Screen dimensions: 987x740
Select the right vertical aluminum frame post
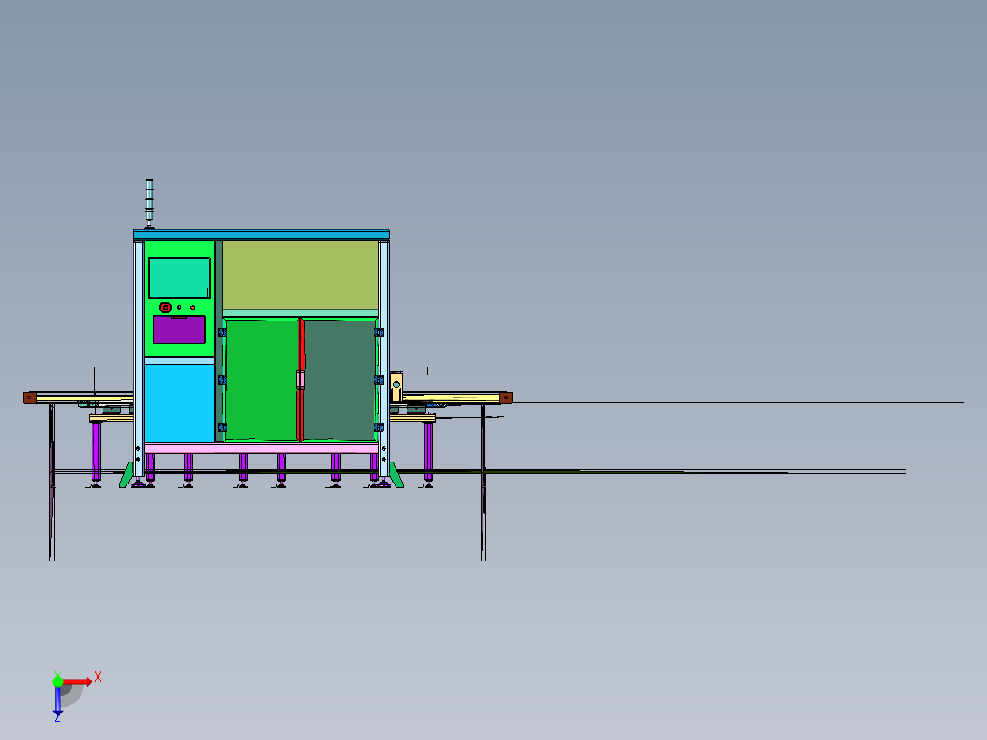click(x=384, y=359)
